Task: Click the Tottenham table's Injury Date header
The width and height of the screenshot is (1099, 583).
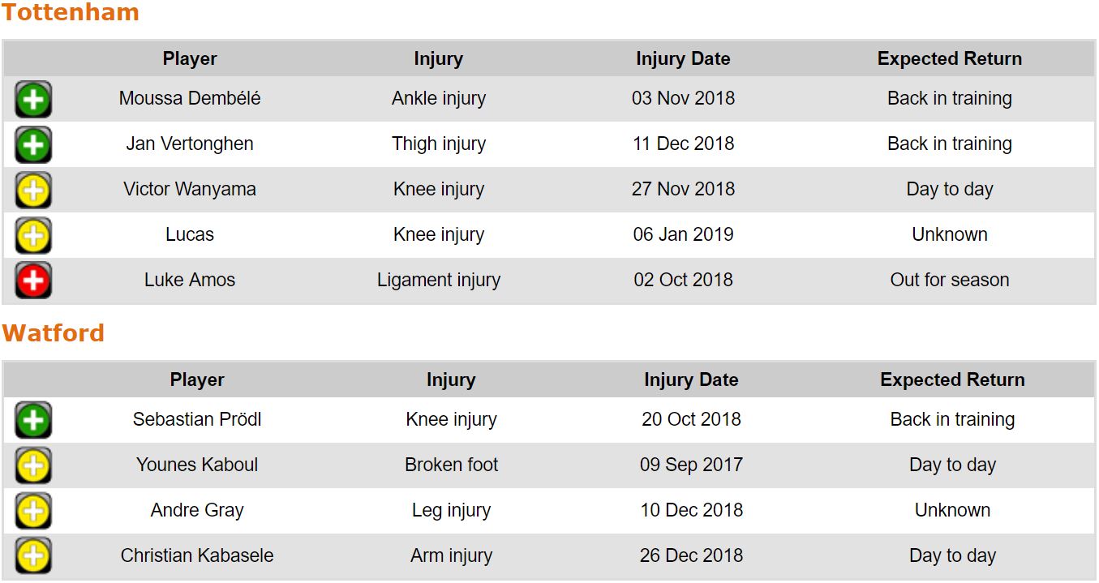Action: pyautogui.click(x=683, y=58)
